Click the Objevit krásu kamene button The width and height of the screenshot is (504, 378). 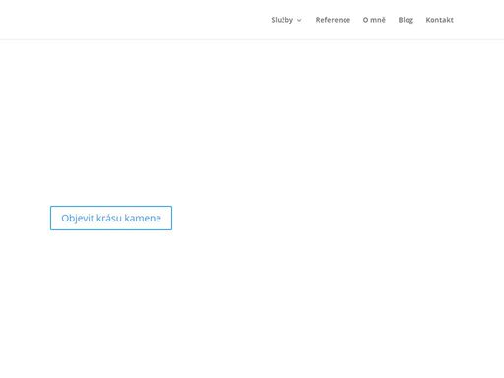point(111,218)
